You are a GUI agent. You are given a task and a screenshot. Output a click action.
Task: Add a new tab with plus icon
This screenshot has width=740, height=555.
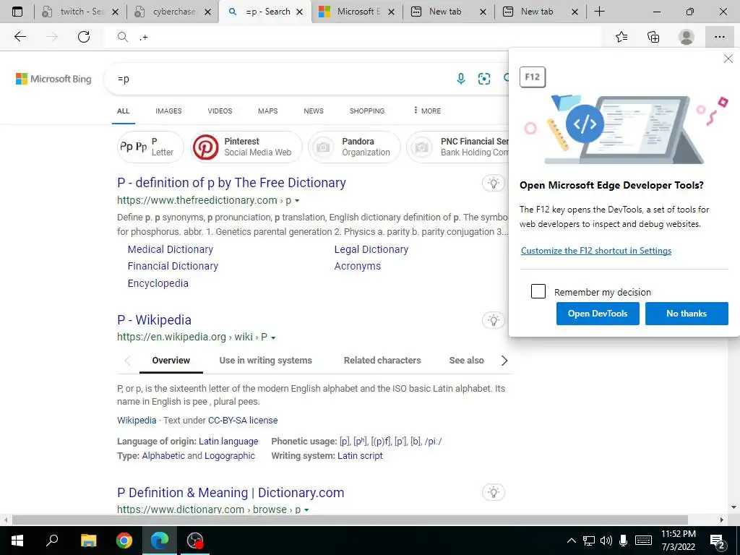click(599, 12)
